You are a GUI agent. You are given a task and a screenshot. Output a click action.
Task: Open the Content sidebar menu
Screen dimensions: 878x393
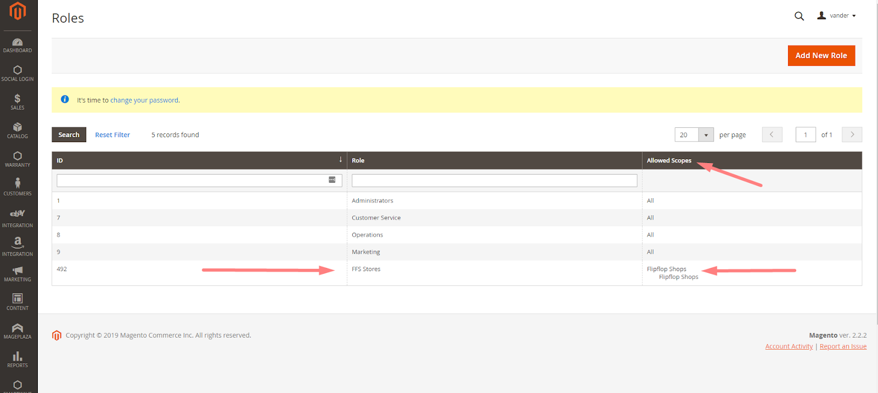(x=18, y=302)
